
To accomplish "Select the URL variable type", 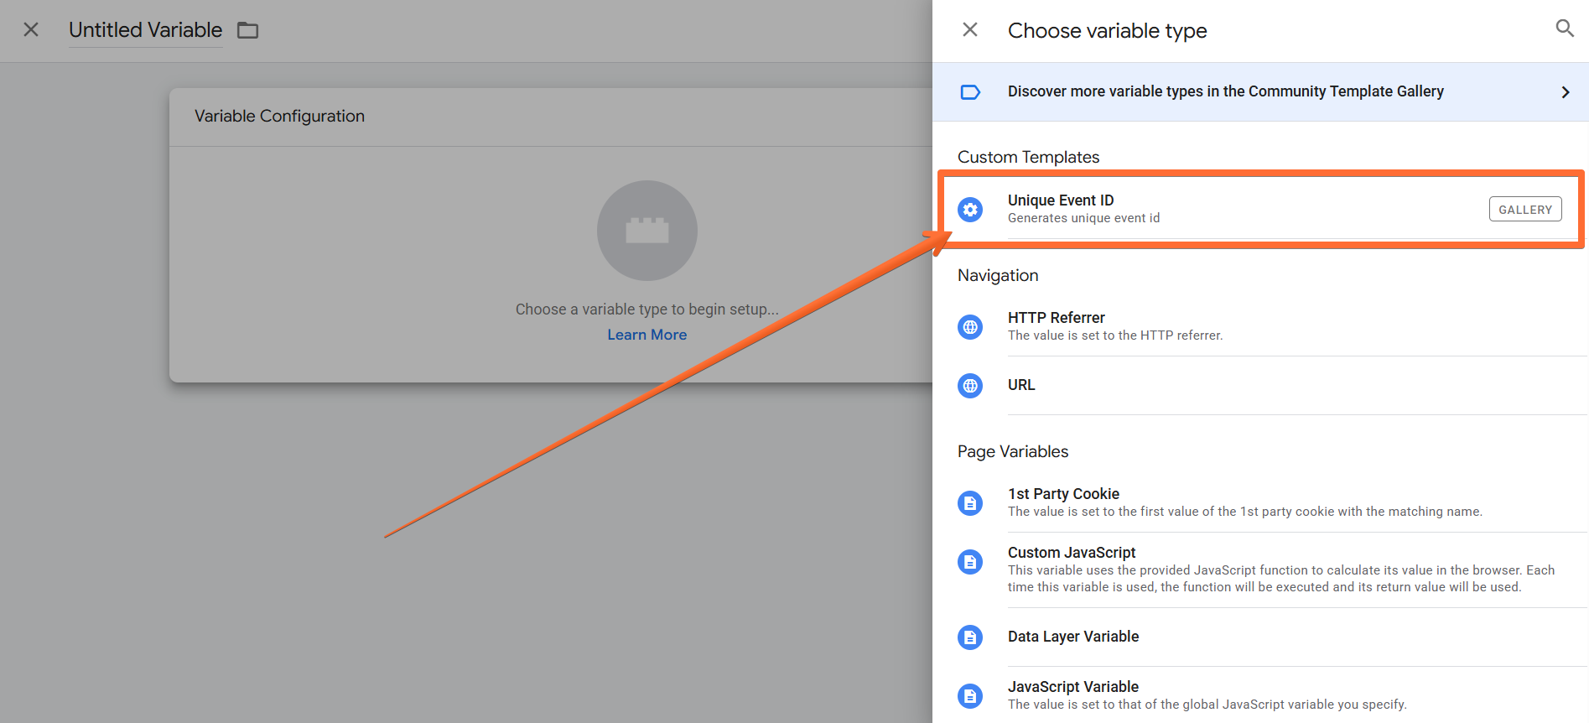I will click(1260, 385).
